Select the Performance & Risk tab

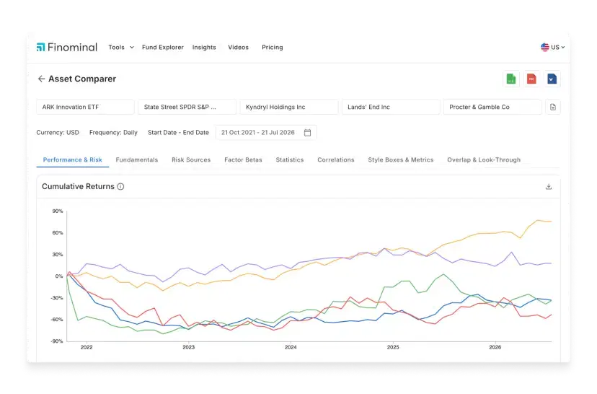72,159
